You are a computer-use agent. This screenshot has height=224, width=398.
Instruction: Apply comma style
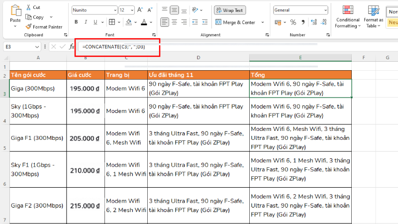click(303, 22)
